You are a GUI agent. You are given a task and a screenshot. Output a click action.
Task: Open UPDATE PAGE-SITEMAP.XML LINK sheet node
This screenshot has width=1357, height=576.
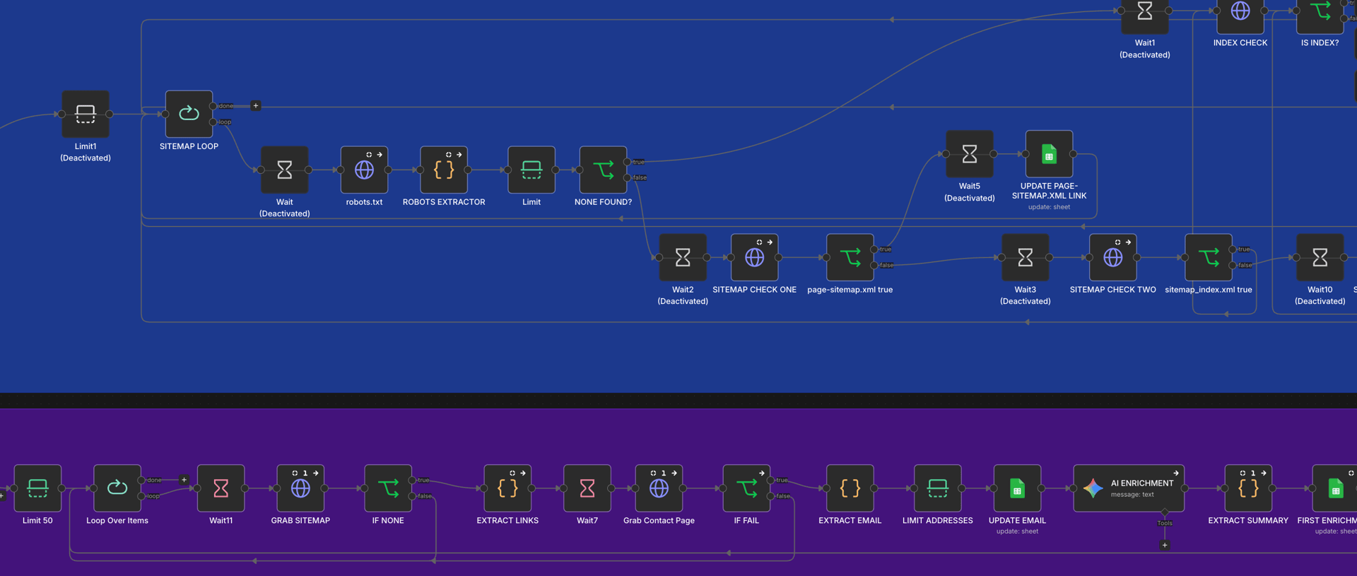coord(1049,154)
